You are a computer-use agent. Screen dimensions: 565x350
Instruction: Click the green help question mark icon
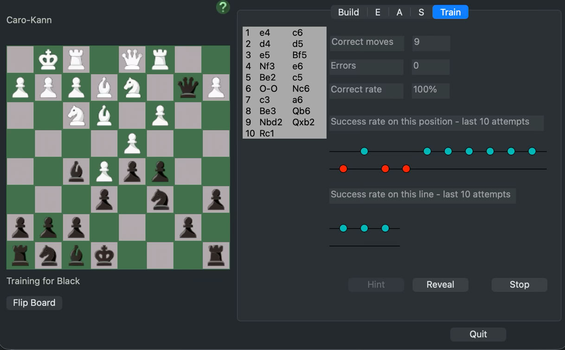coord(223,7)
